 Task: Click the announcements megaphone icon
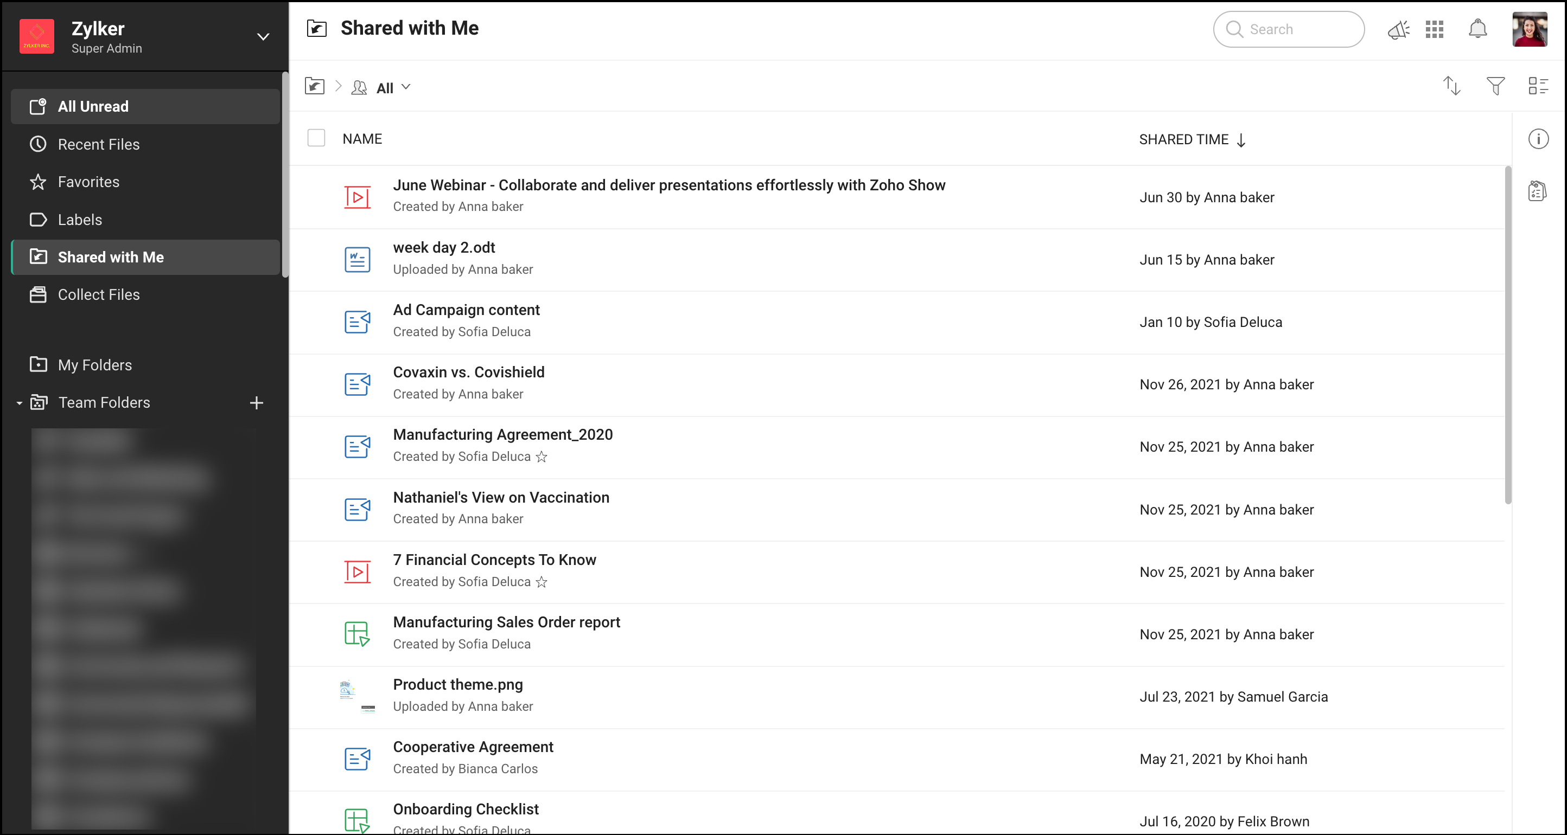click(1398, 29)
